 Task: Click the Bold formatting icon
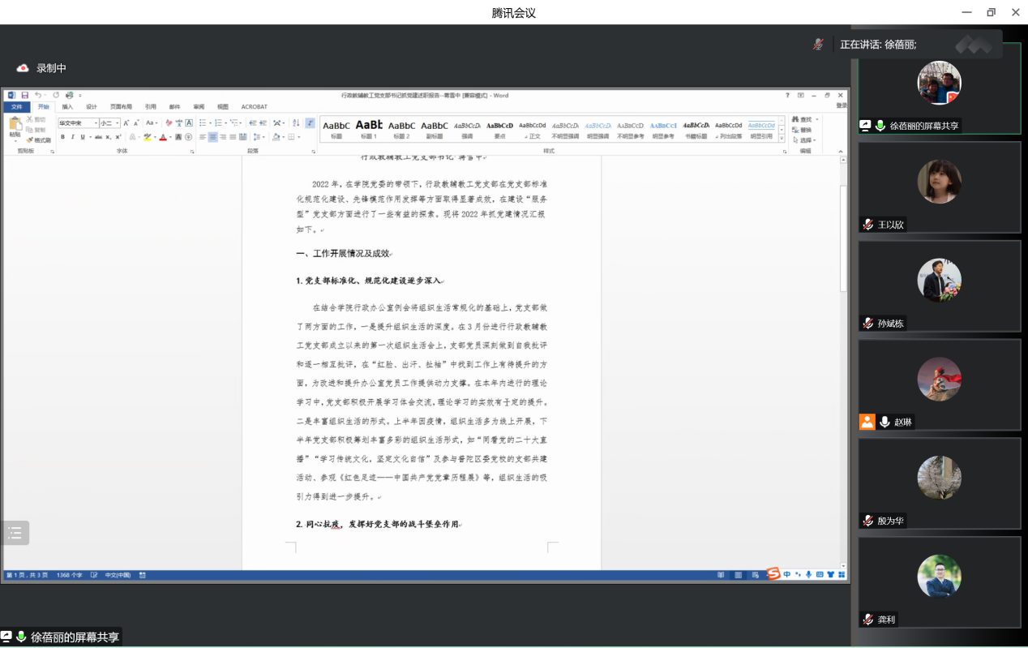[x=62, y=137]
